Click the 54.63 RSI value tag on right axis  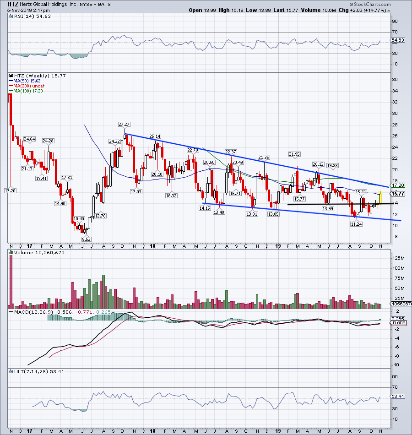[x=398, y=40]
